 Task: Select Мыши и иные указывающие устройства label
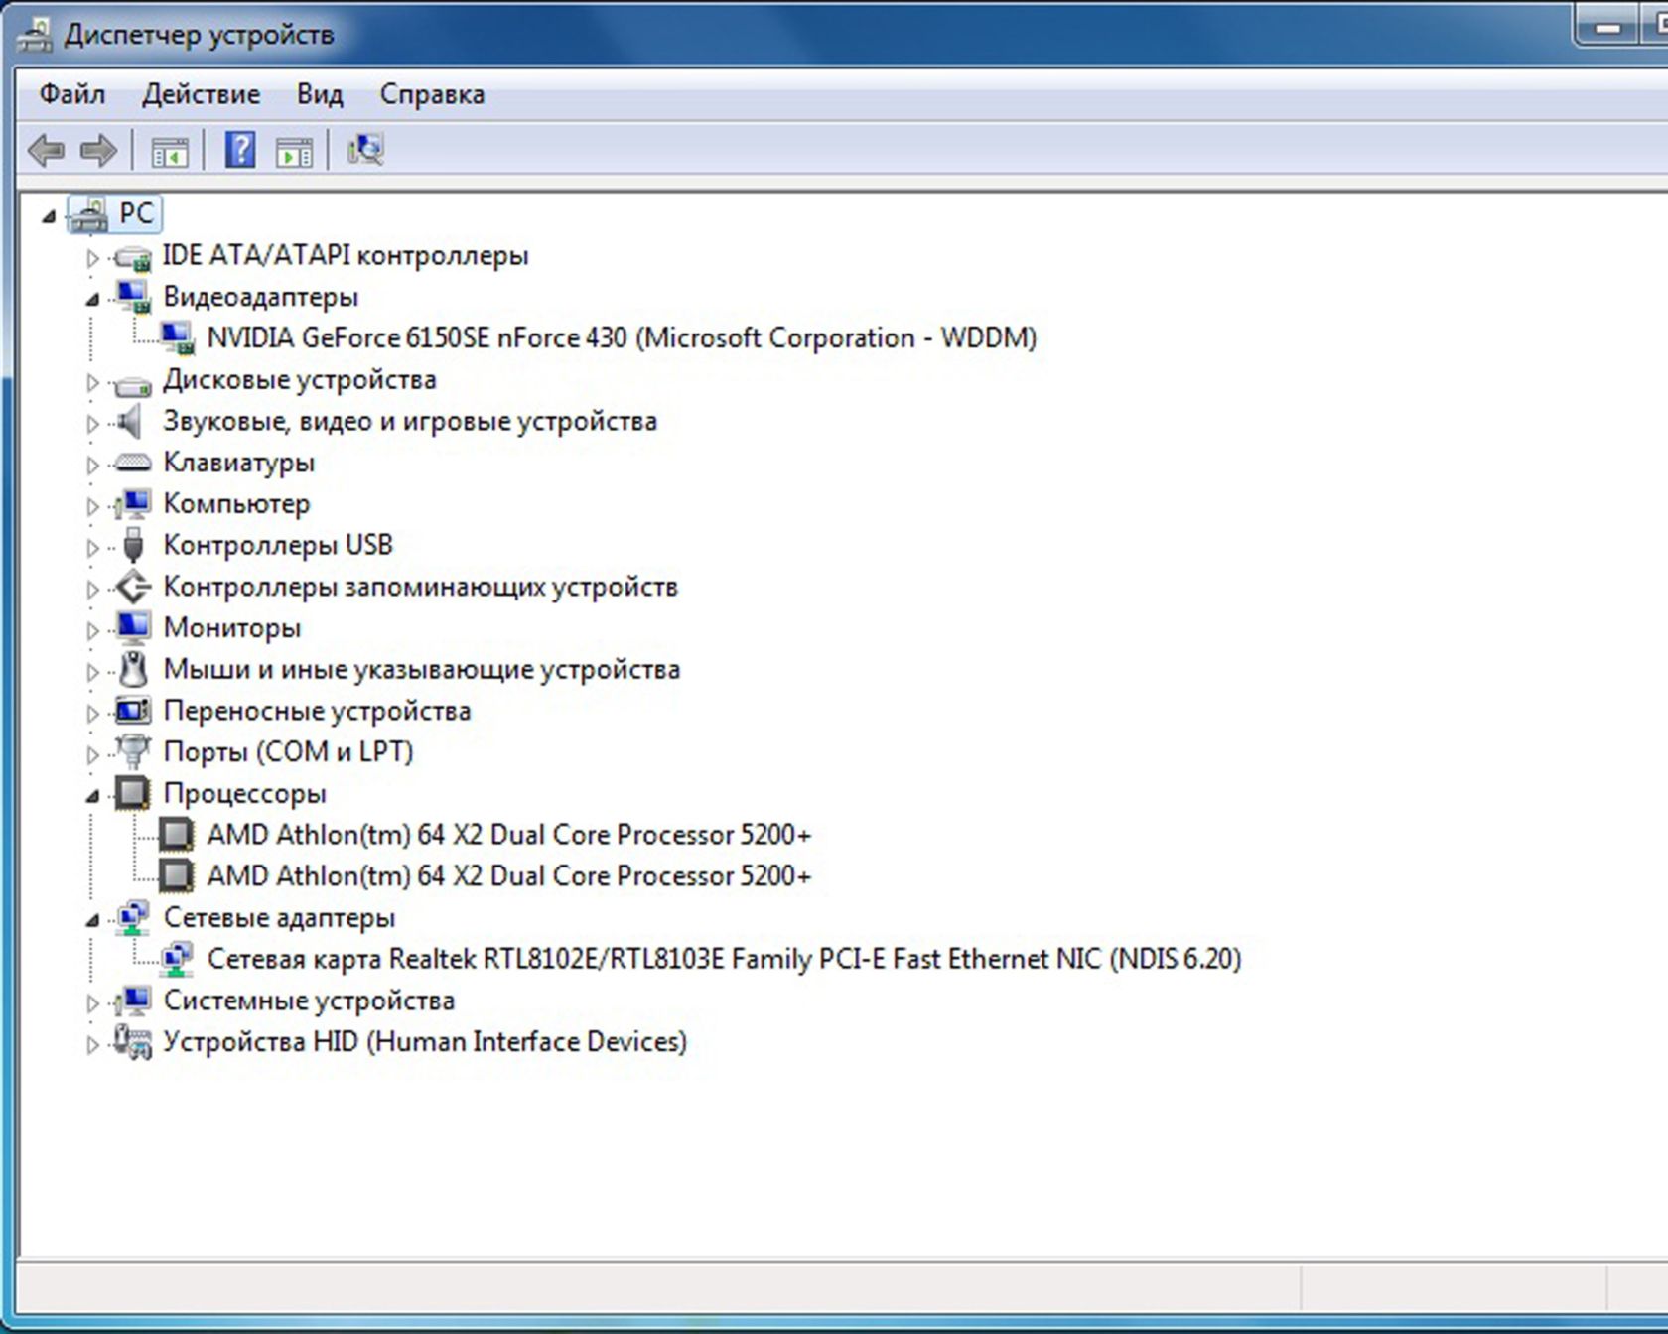click(422, 670)
